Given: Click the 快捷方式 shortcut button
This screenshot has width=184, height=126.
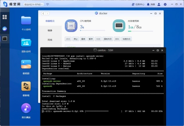Looking at the screenshot, I should (x=127, y=39).
